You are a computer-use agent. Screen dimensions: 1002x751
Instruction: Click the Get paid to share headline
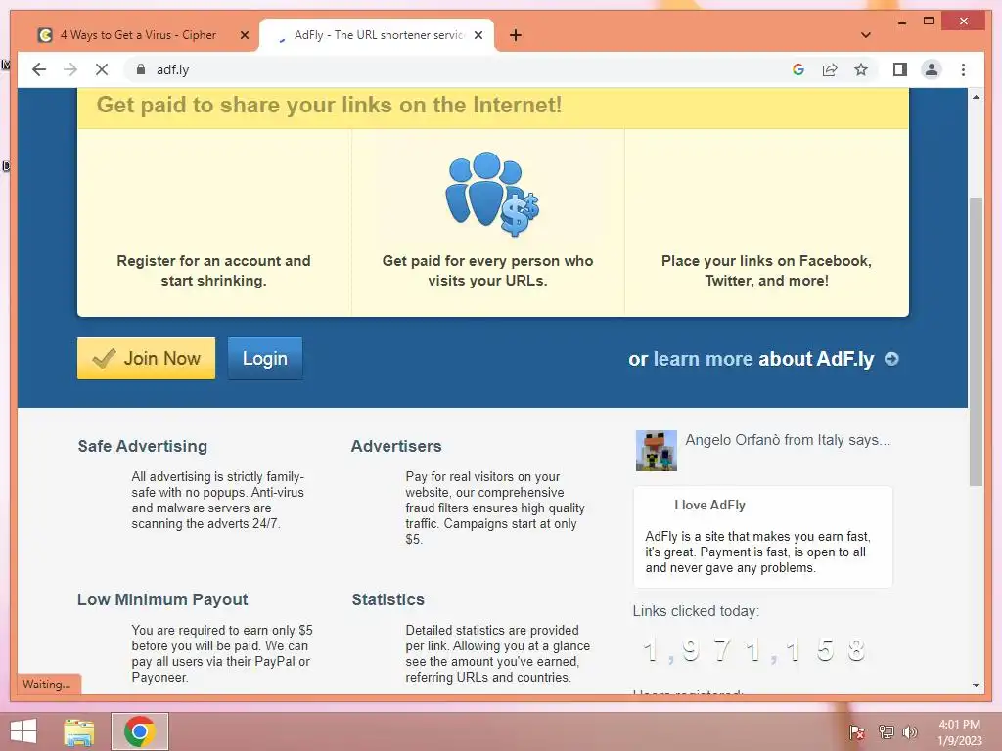pos(329,105)
